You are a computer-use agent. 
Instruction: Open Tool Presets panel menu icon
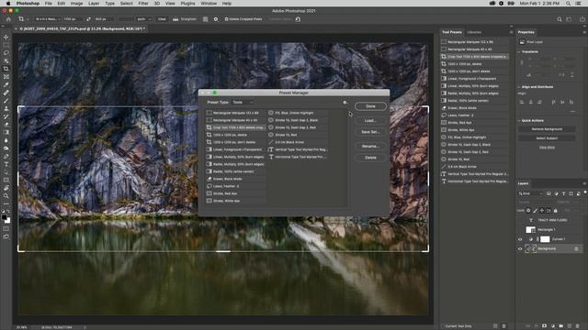(x=511, y=32)
